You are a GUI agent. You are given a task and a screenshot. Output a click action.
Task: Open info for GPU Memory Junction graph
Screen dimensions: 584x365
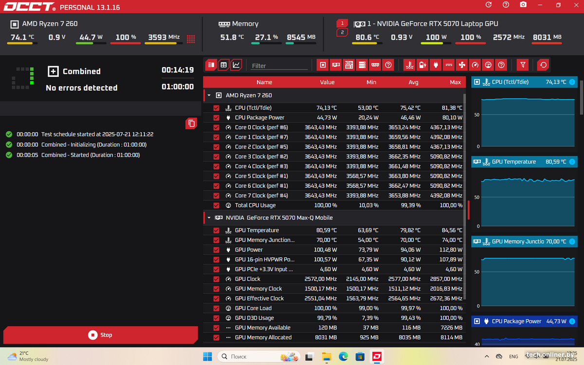pyautogui.click(x=572, y=242)
